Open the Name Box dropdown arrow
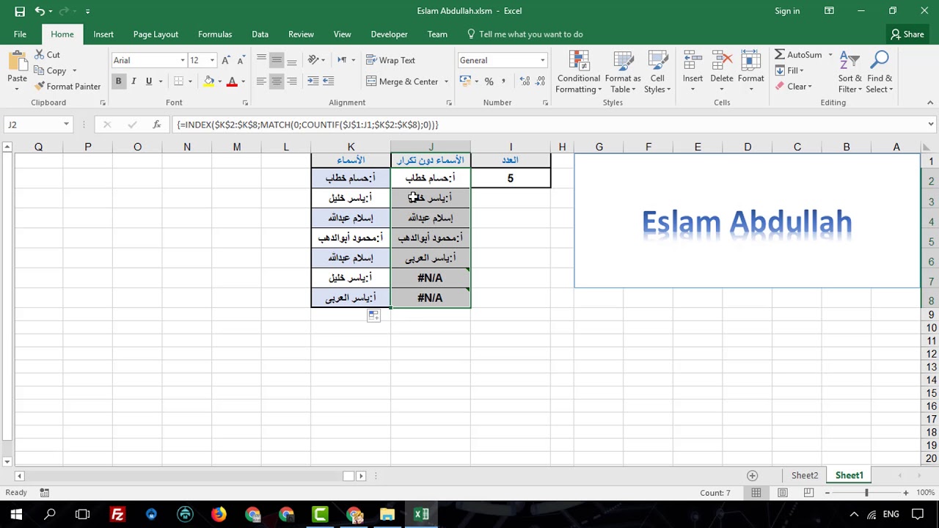This screenshot has width=939, height=528. click(x=66, y=125)
